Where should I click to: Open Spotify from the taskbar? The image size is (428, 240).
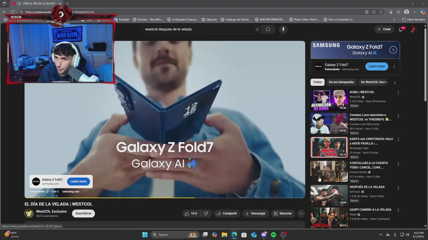[274, 235]
